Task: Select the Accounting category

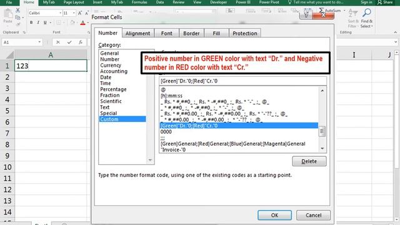Action: pyautogui.click(x=114, y=71)
